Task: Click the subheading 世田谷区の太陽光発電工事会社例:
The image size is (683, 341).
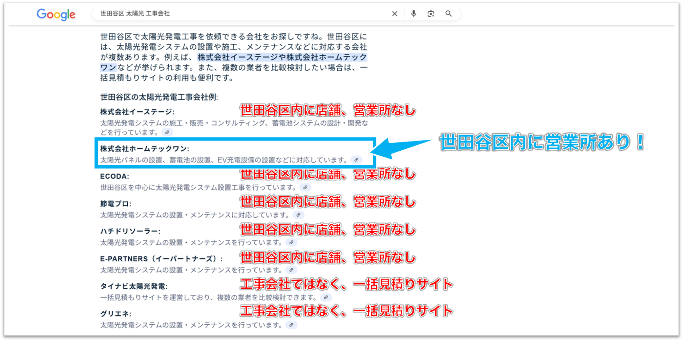Action: (159, 97)
